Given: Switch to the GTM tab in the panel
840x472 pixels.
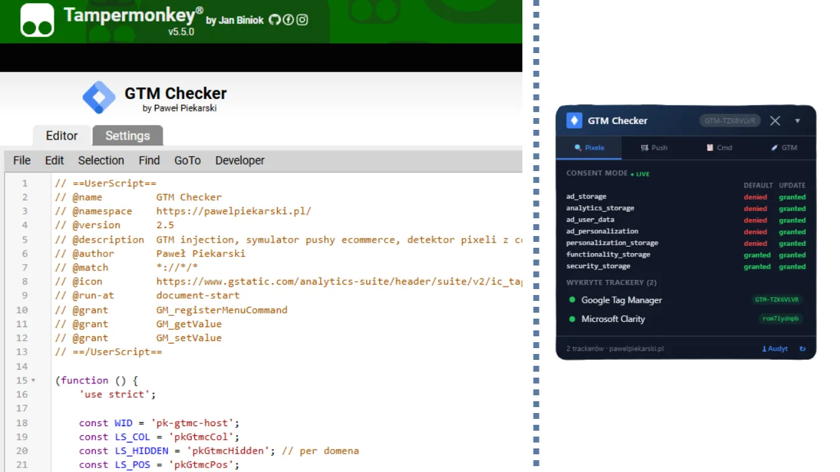Looking at the screenshot, I should point(784,147).
